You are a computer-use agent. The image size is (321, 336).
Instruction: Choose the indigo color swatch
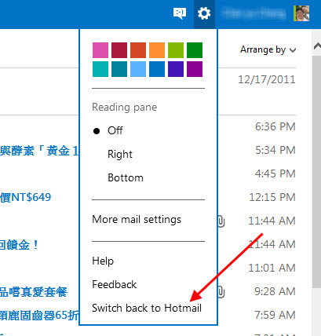[x=176, y=69]
